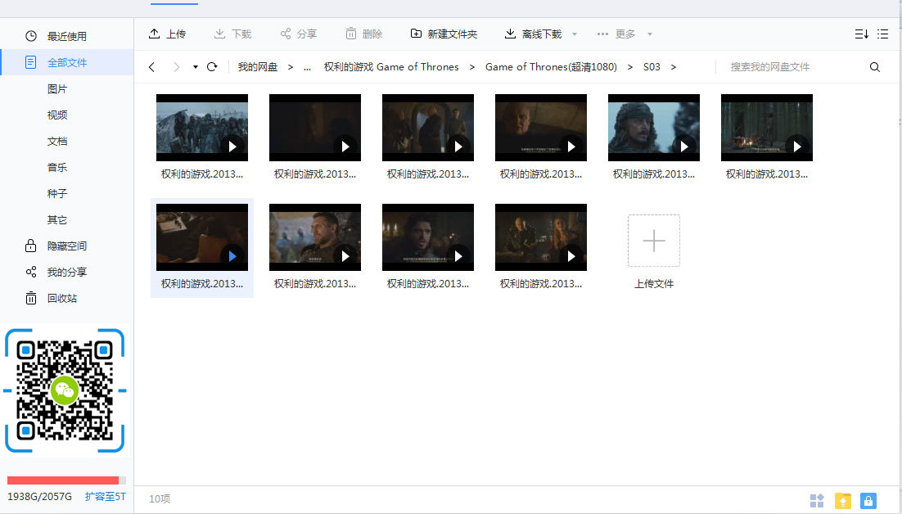Click the red storage usage bar
This screenshot has height=514, width=902.
[63, 480]
